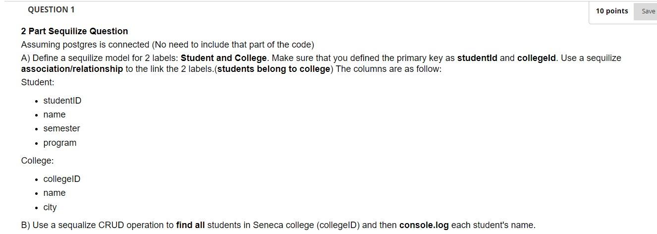657x234 pixels.
Task: Click the bold 'collegeId' primary key text
Action: (536, 58)
